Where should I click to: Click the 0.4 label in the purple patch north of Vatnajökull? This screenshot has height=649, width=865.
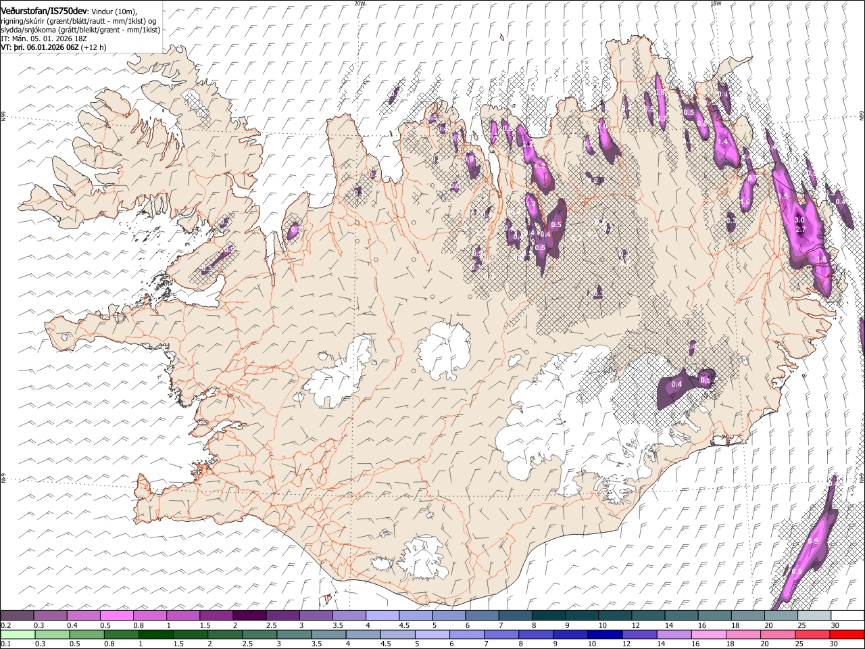tap(676, 384)
